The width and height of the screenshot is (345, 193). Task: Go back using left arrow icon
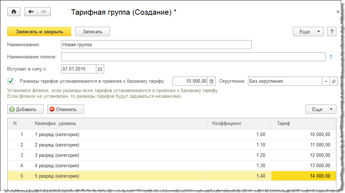31,12
